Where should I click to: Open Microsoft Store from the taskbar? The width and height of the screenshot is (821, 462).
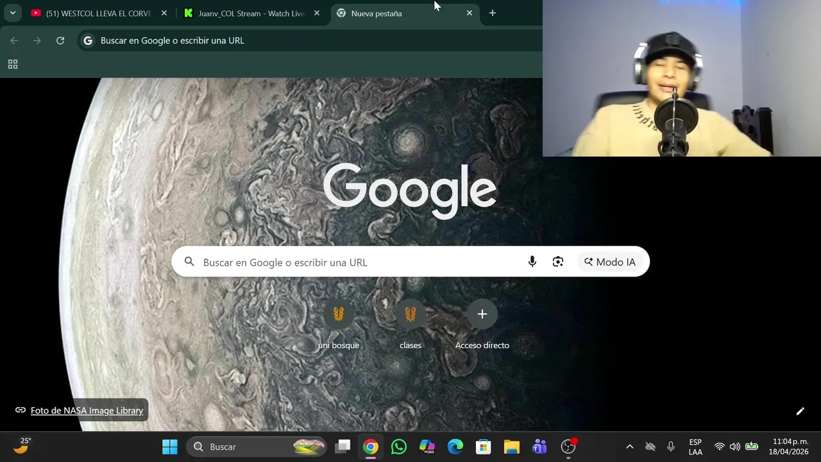[x=484, y=447]
